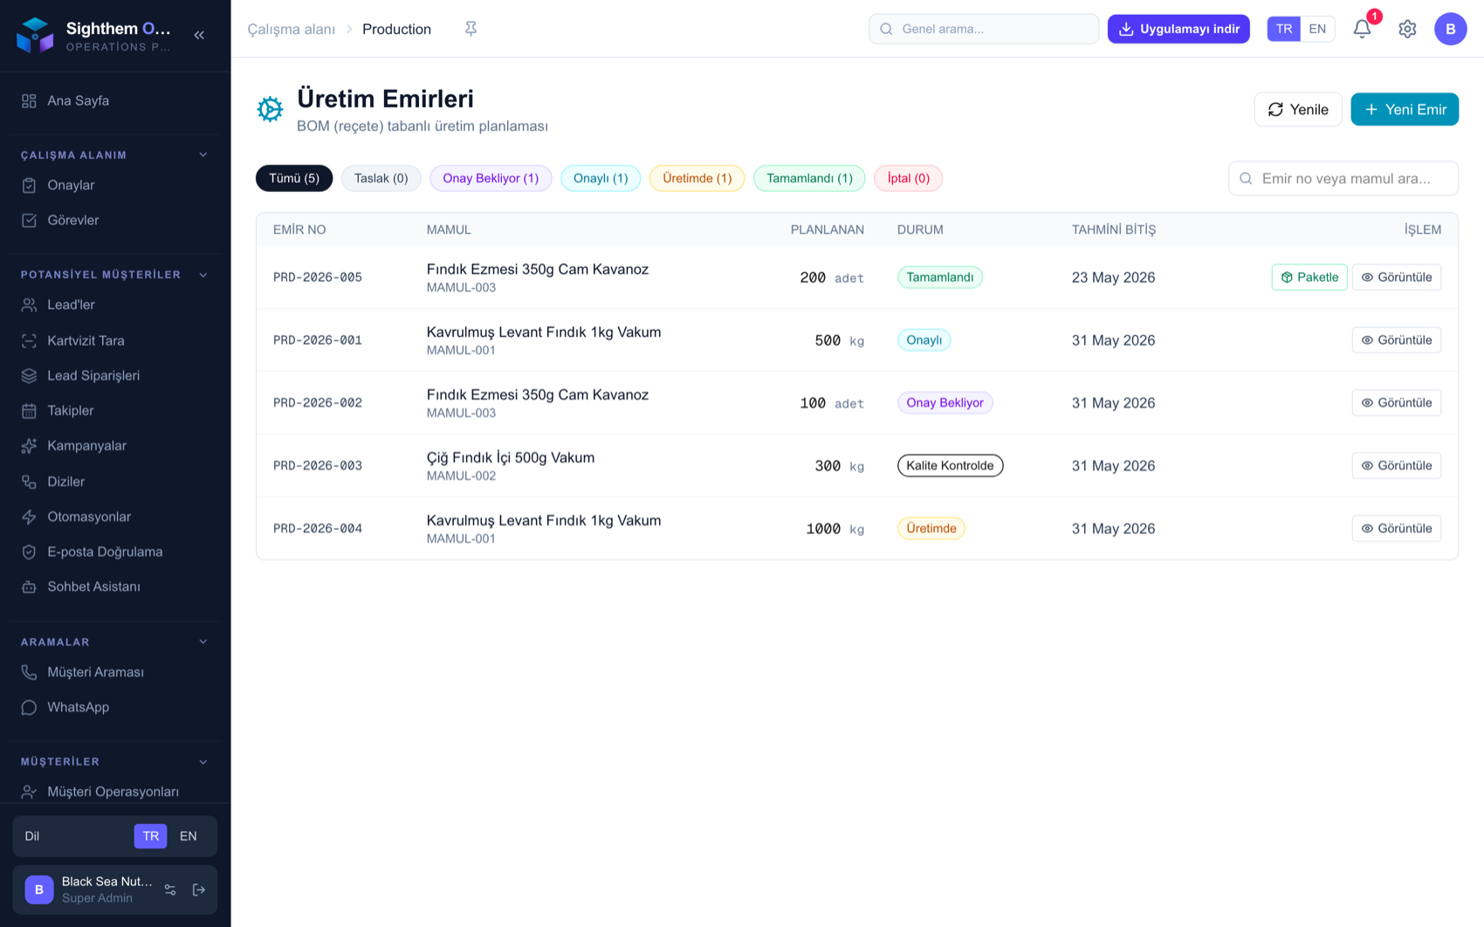
Task: Collapse the Aramalar section
Action: pos(203,642)
